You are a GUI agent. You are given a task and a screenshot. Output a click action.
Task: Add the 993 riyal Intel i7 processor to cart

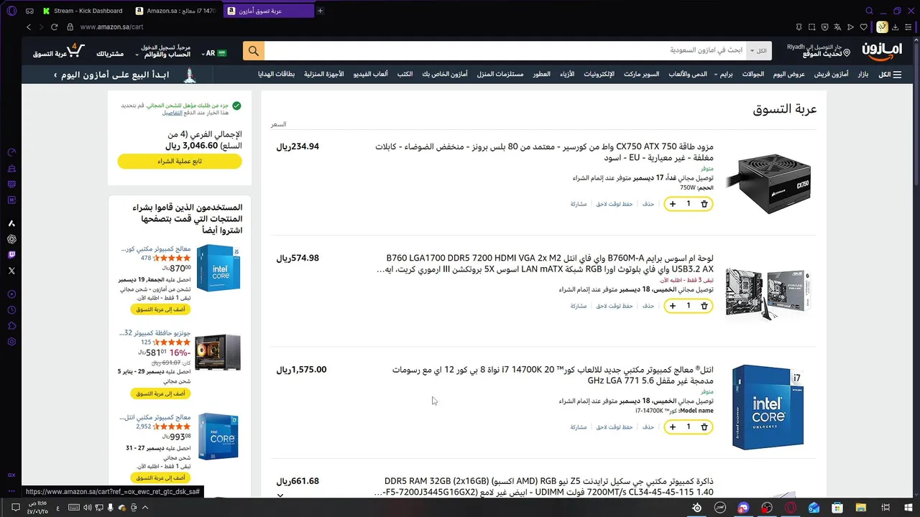[161, 478]
